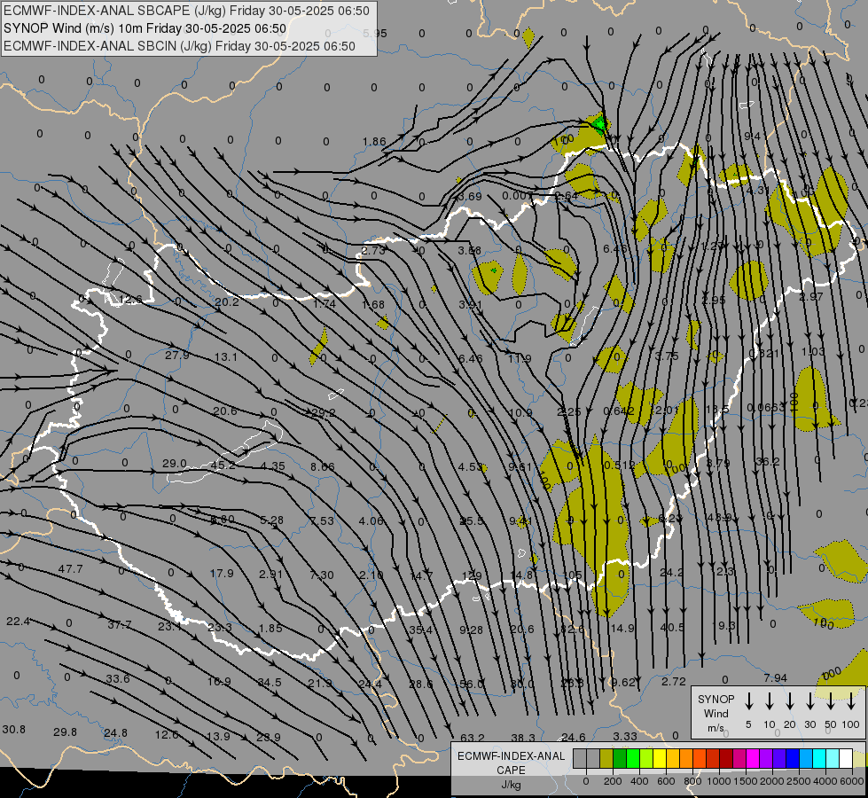Click the 27.9 value on the map

(x=177, y=355)
